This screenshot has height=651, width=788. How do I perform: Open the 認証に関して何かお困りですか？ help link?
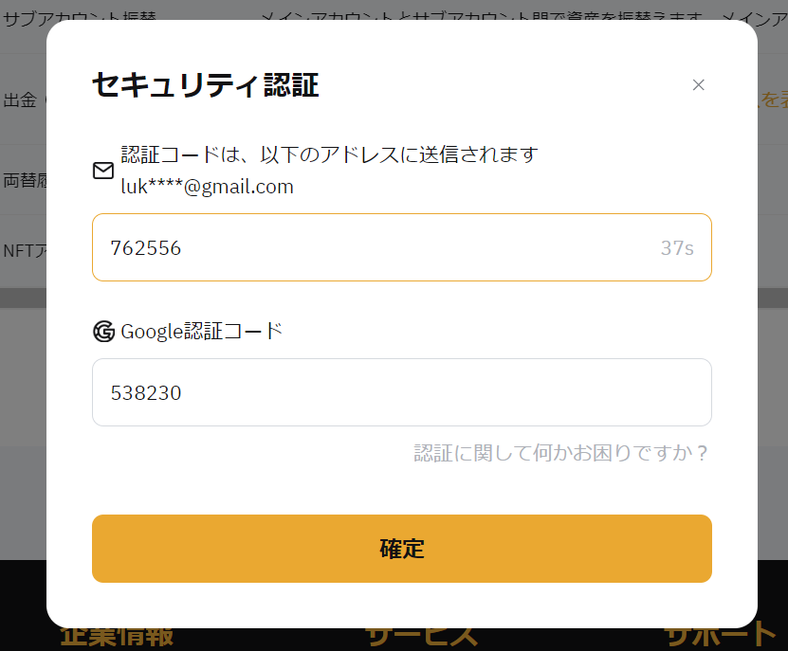coord(561,453)
